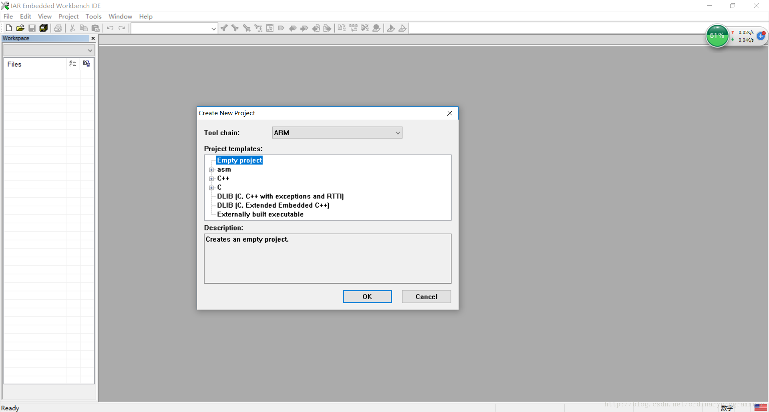Click the 51% network monitor widget

[717, 36]
